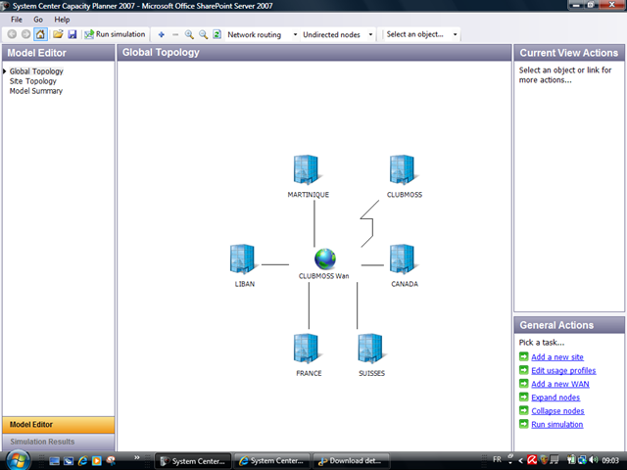Click green arrow icon beside Edit usage profiles

pos(524,370)
